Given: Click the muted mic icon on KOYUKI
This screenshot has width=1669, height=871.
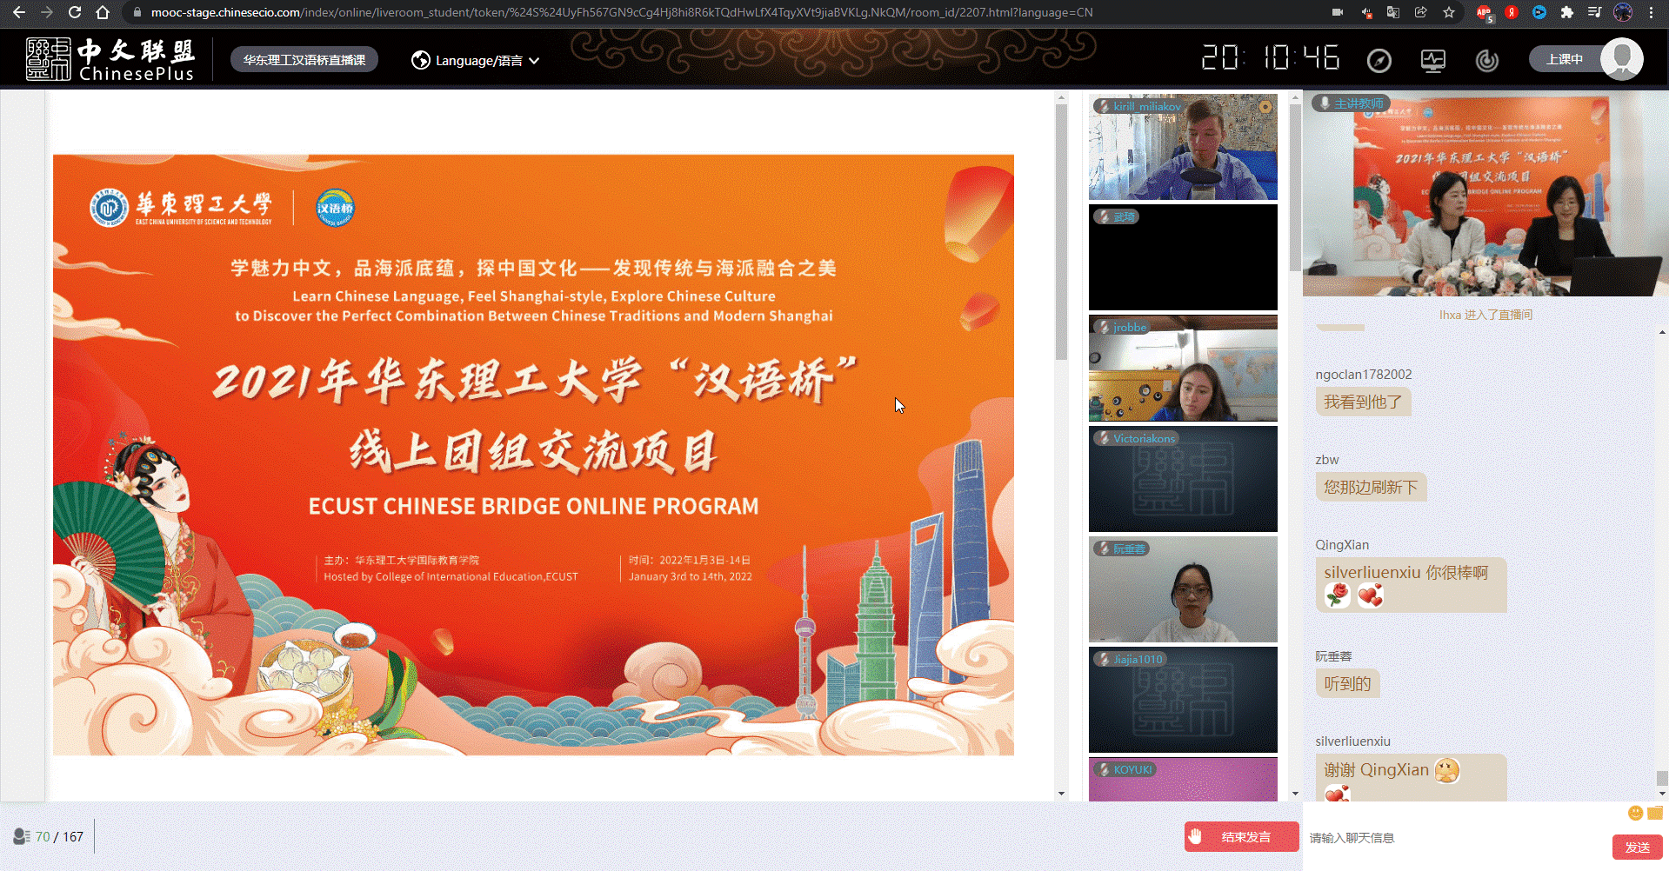Looking at the screenshot, I should [1104, 769].
